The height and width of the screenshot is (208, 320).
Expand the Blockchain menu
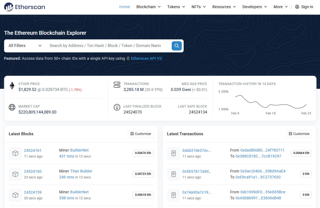coord(148,7)
